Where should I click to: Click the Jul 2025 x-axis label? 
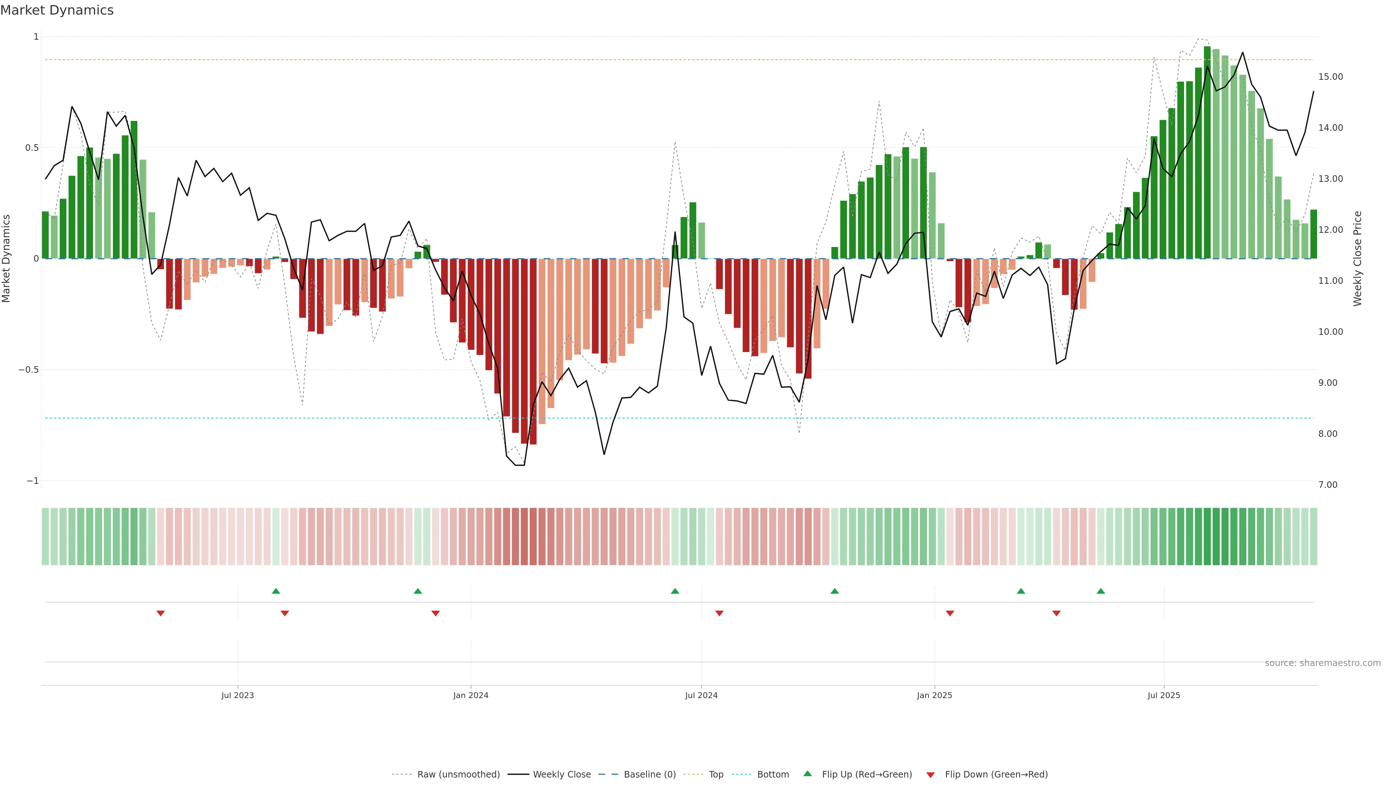point(1164,695)
